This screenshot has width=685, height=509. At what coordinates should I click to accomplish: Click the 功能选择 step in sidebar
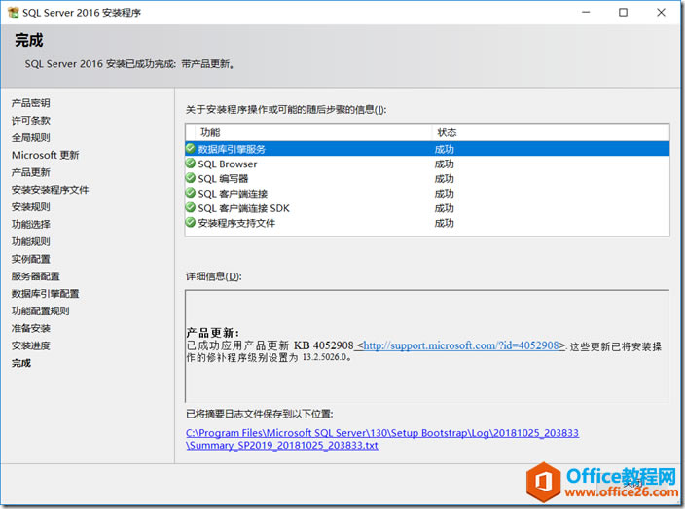(x=30, y=225)
